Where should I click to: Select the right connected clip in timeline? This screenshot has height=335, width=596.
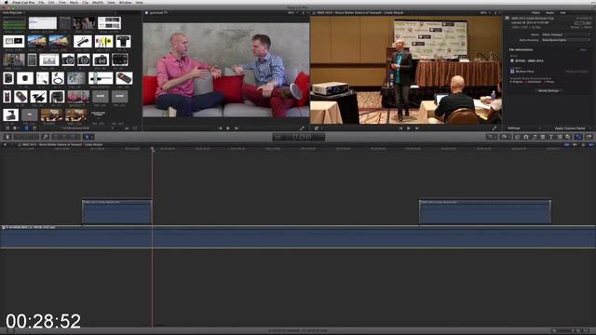coord(485,212)
